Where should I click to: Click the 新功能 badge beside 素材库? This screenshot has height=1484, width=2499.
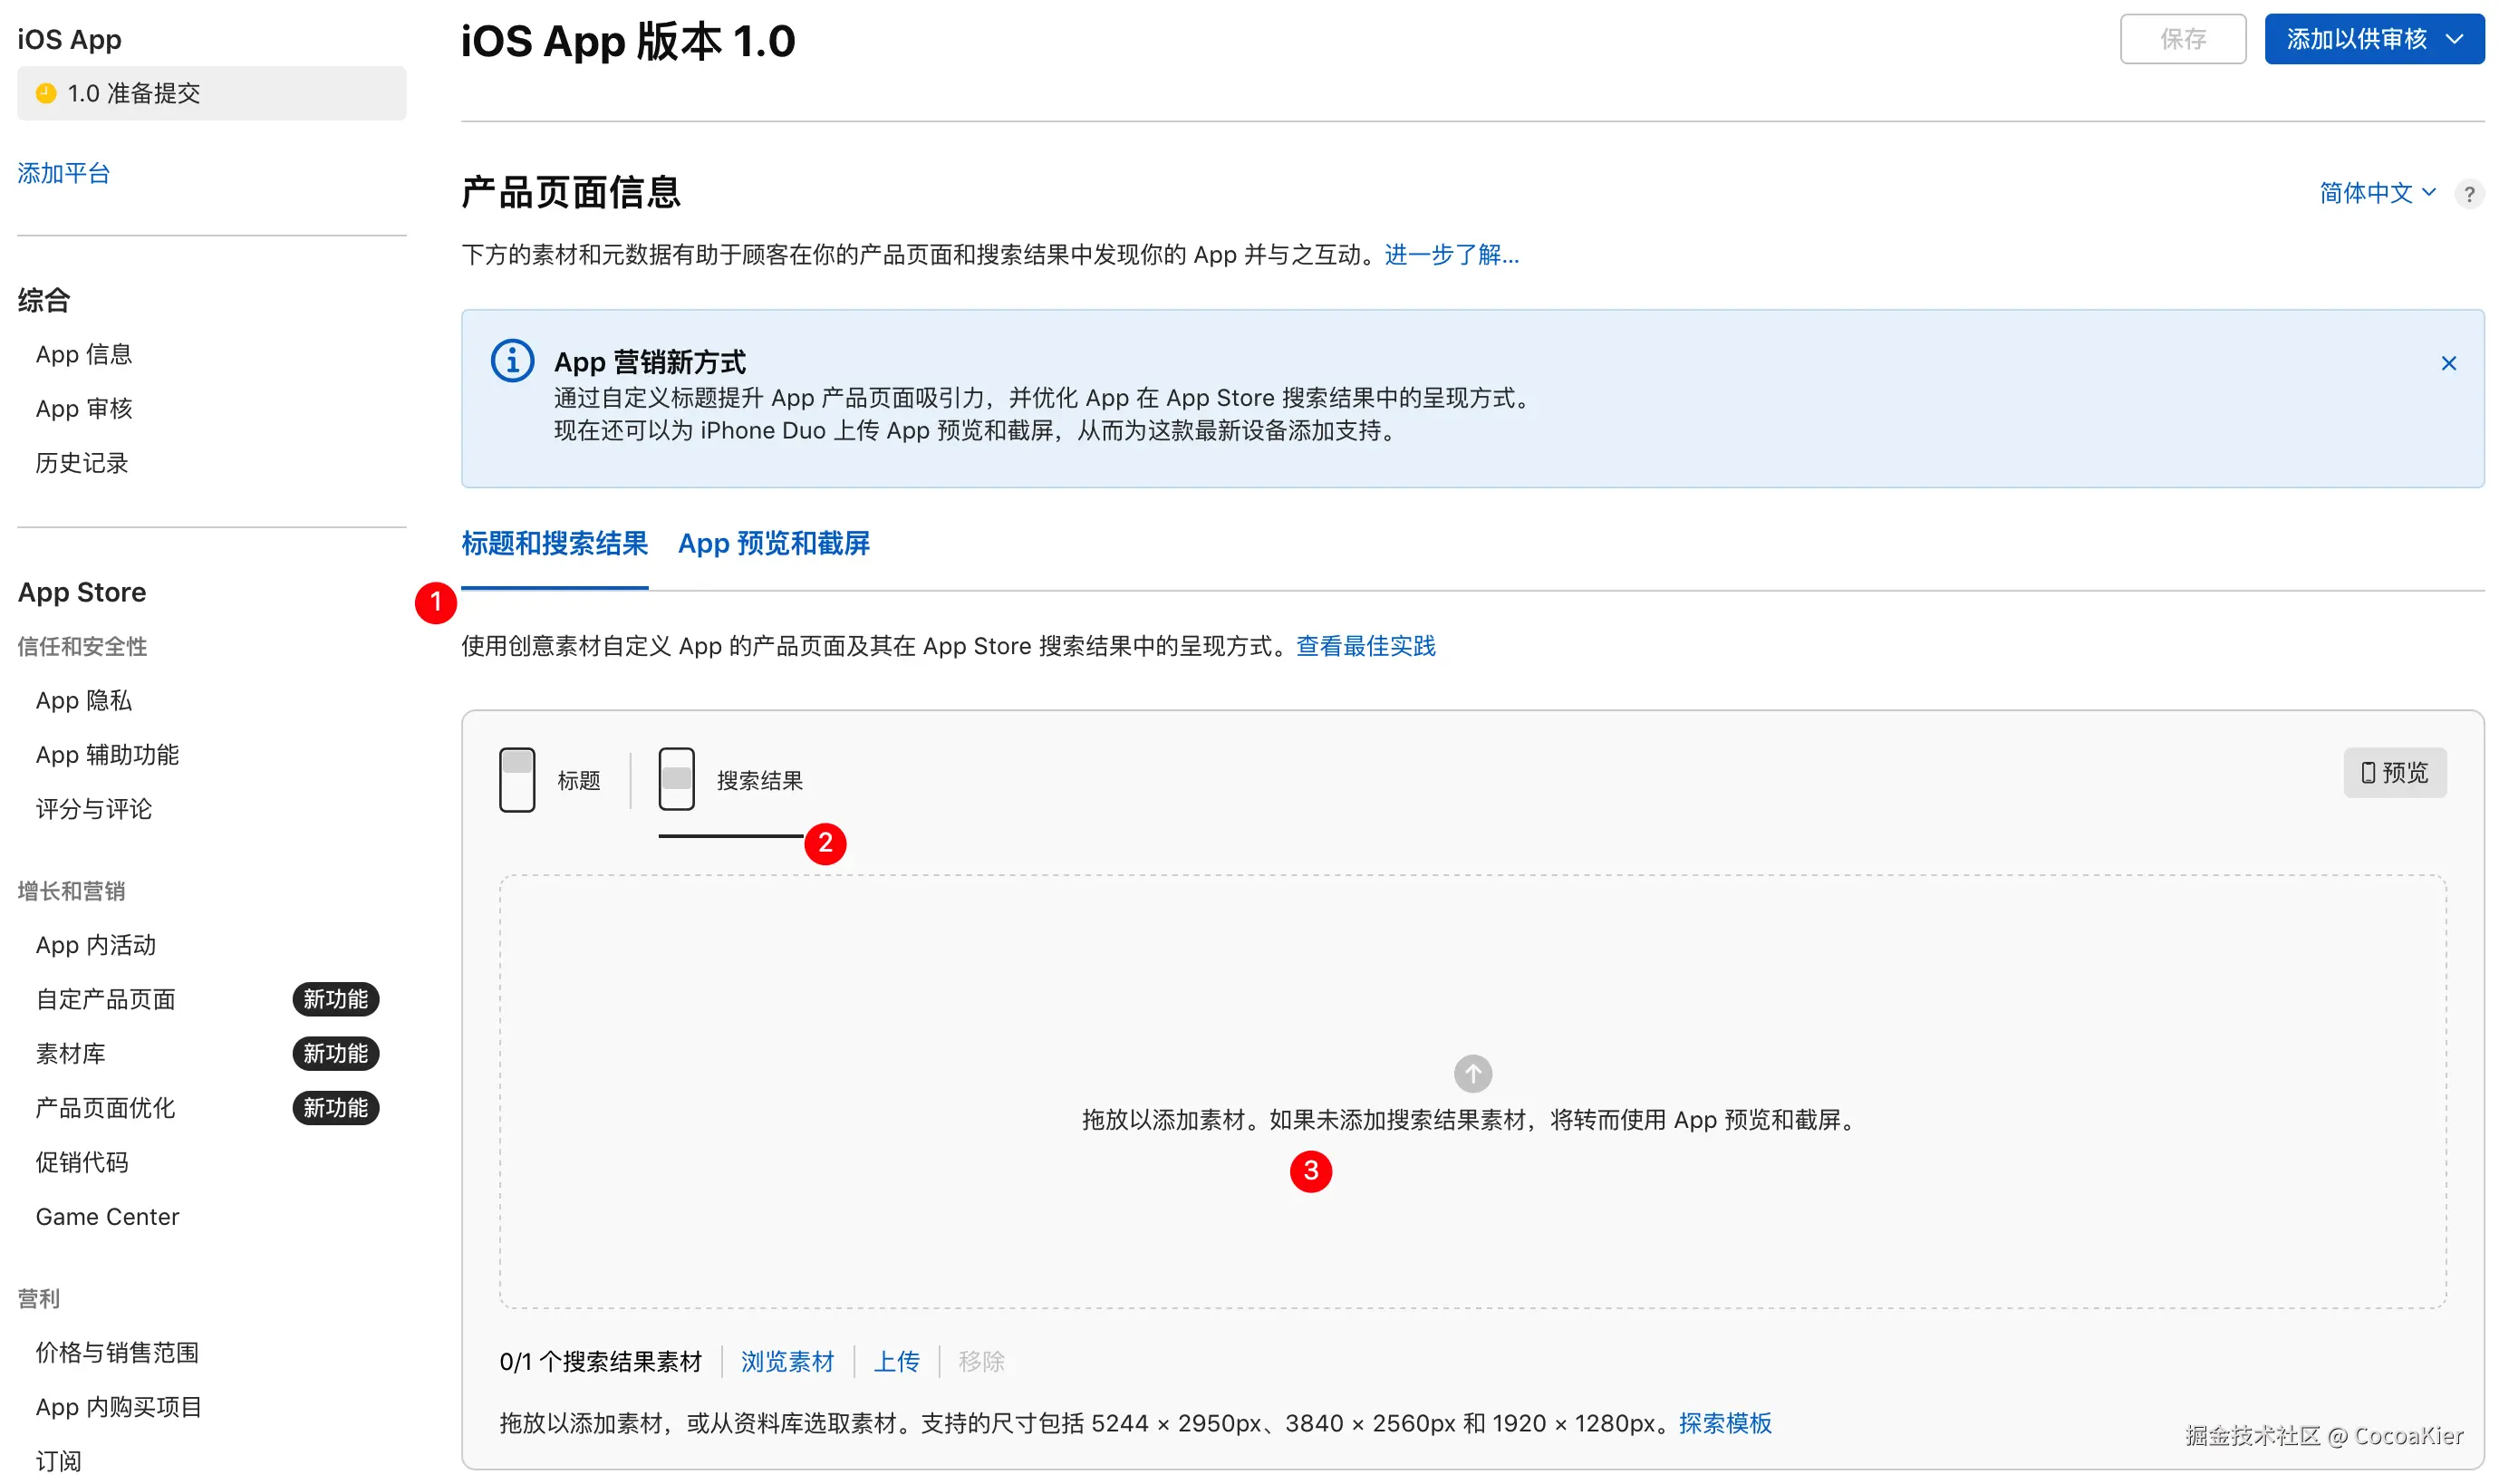[335, 1053]
